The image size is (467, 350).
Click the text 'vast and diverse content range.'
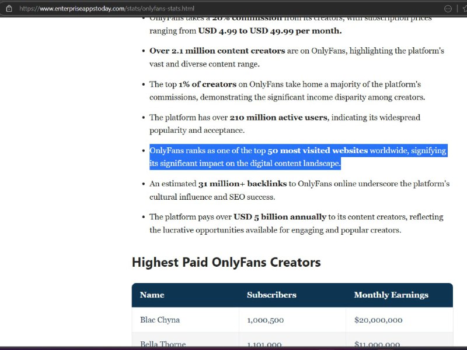pyautogui.click(x=204, y=64)
